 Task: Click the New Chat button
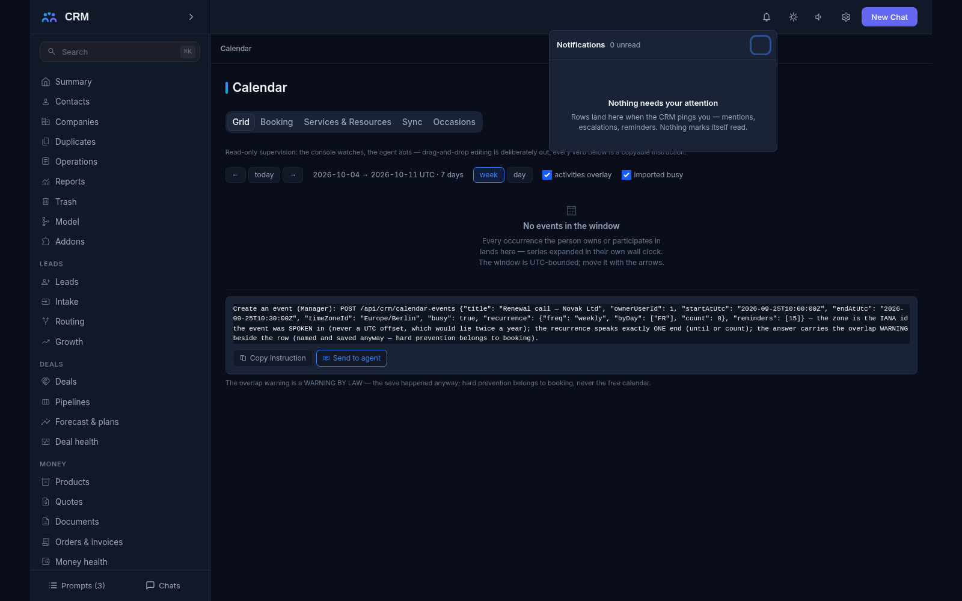(889, 17)
